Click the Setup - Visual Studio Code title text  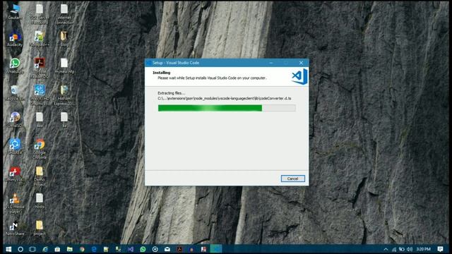[x=176, y=63]
